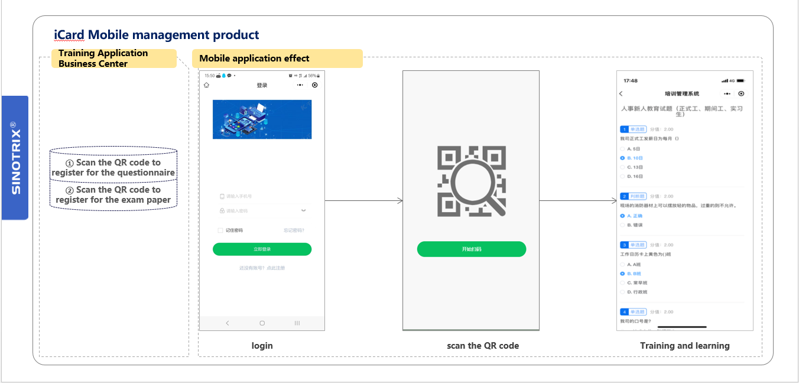Screen dimensions: 799x383
Task: Select answer A. 5日 for question 1
Action: pyautogui.click(x=630, y=149)
